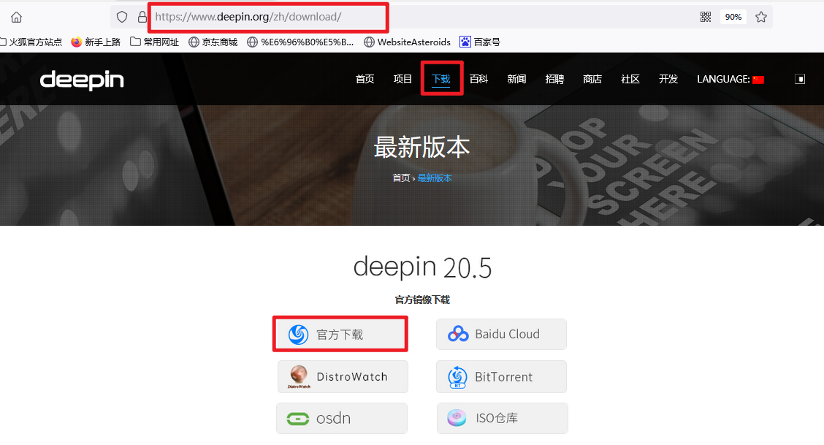824x445 pixels.
Task: Open the LANGUAGE selector with Chinese flag
Action: tap(730, 80)
